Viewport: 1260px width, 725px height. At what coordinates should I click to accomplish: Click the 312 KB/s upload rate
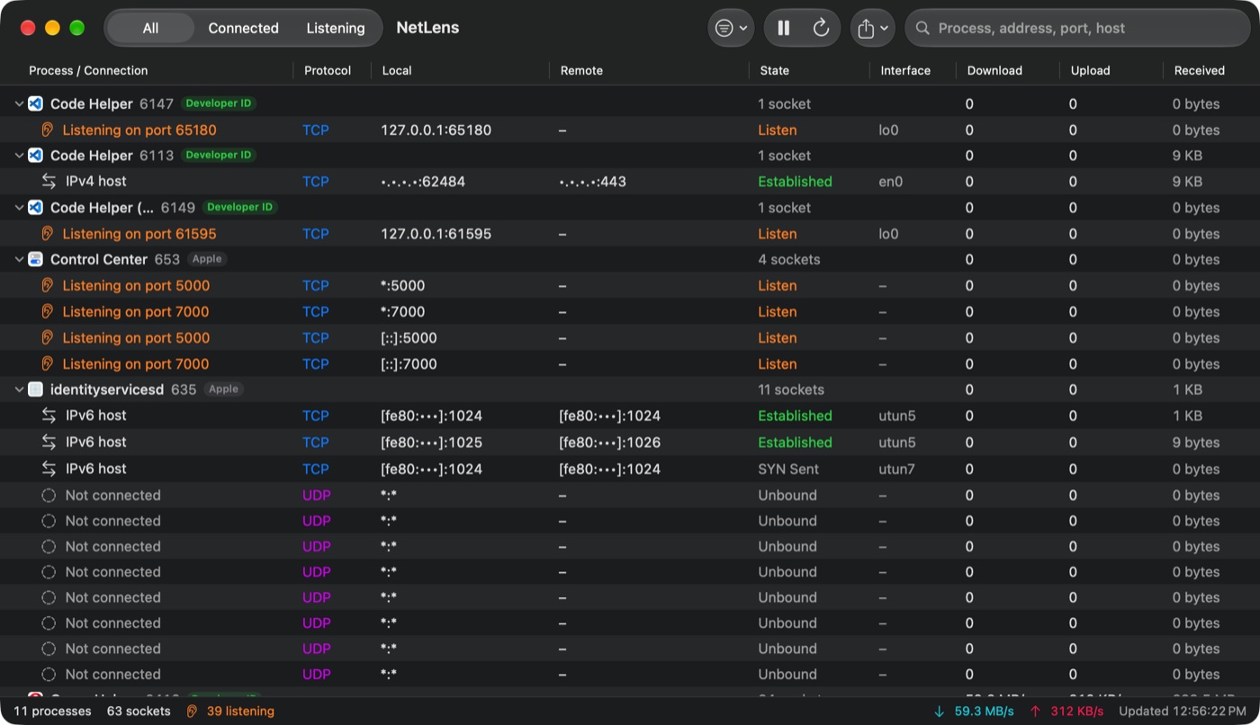1078,712
